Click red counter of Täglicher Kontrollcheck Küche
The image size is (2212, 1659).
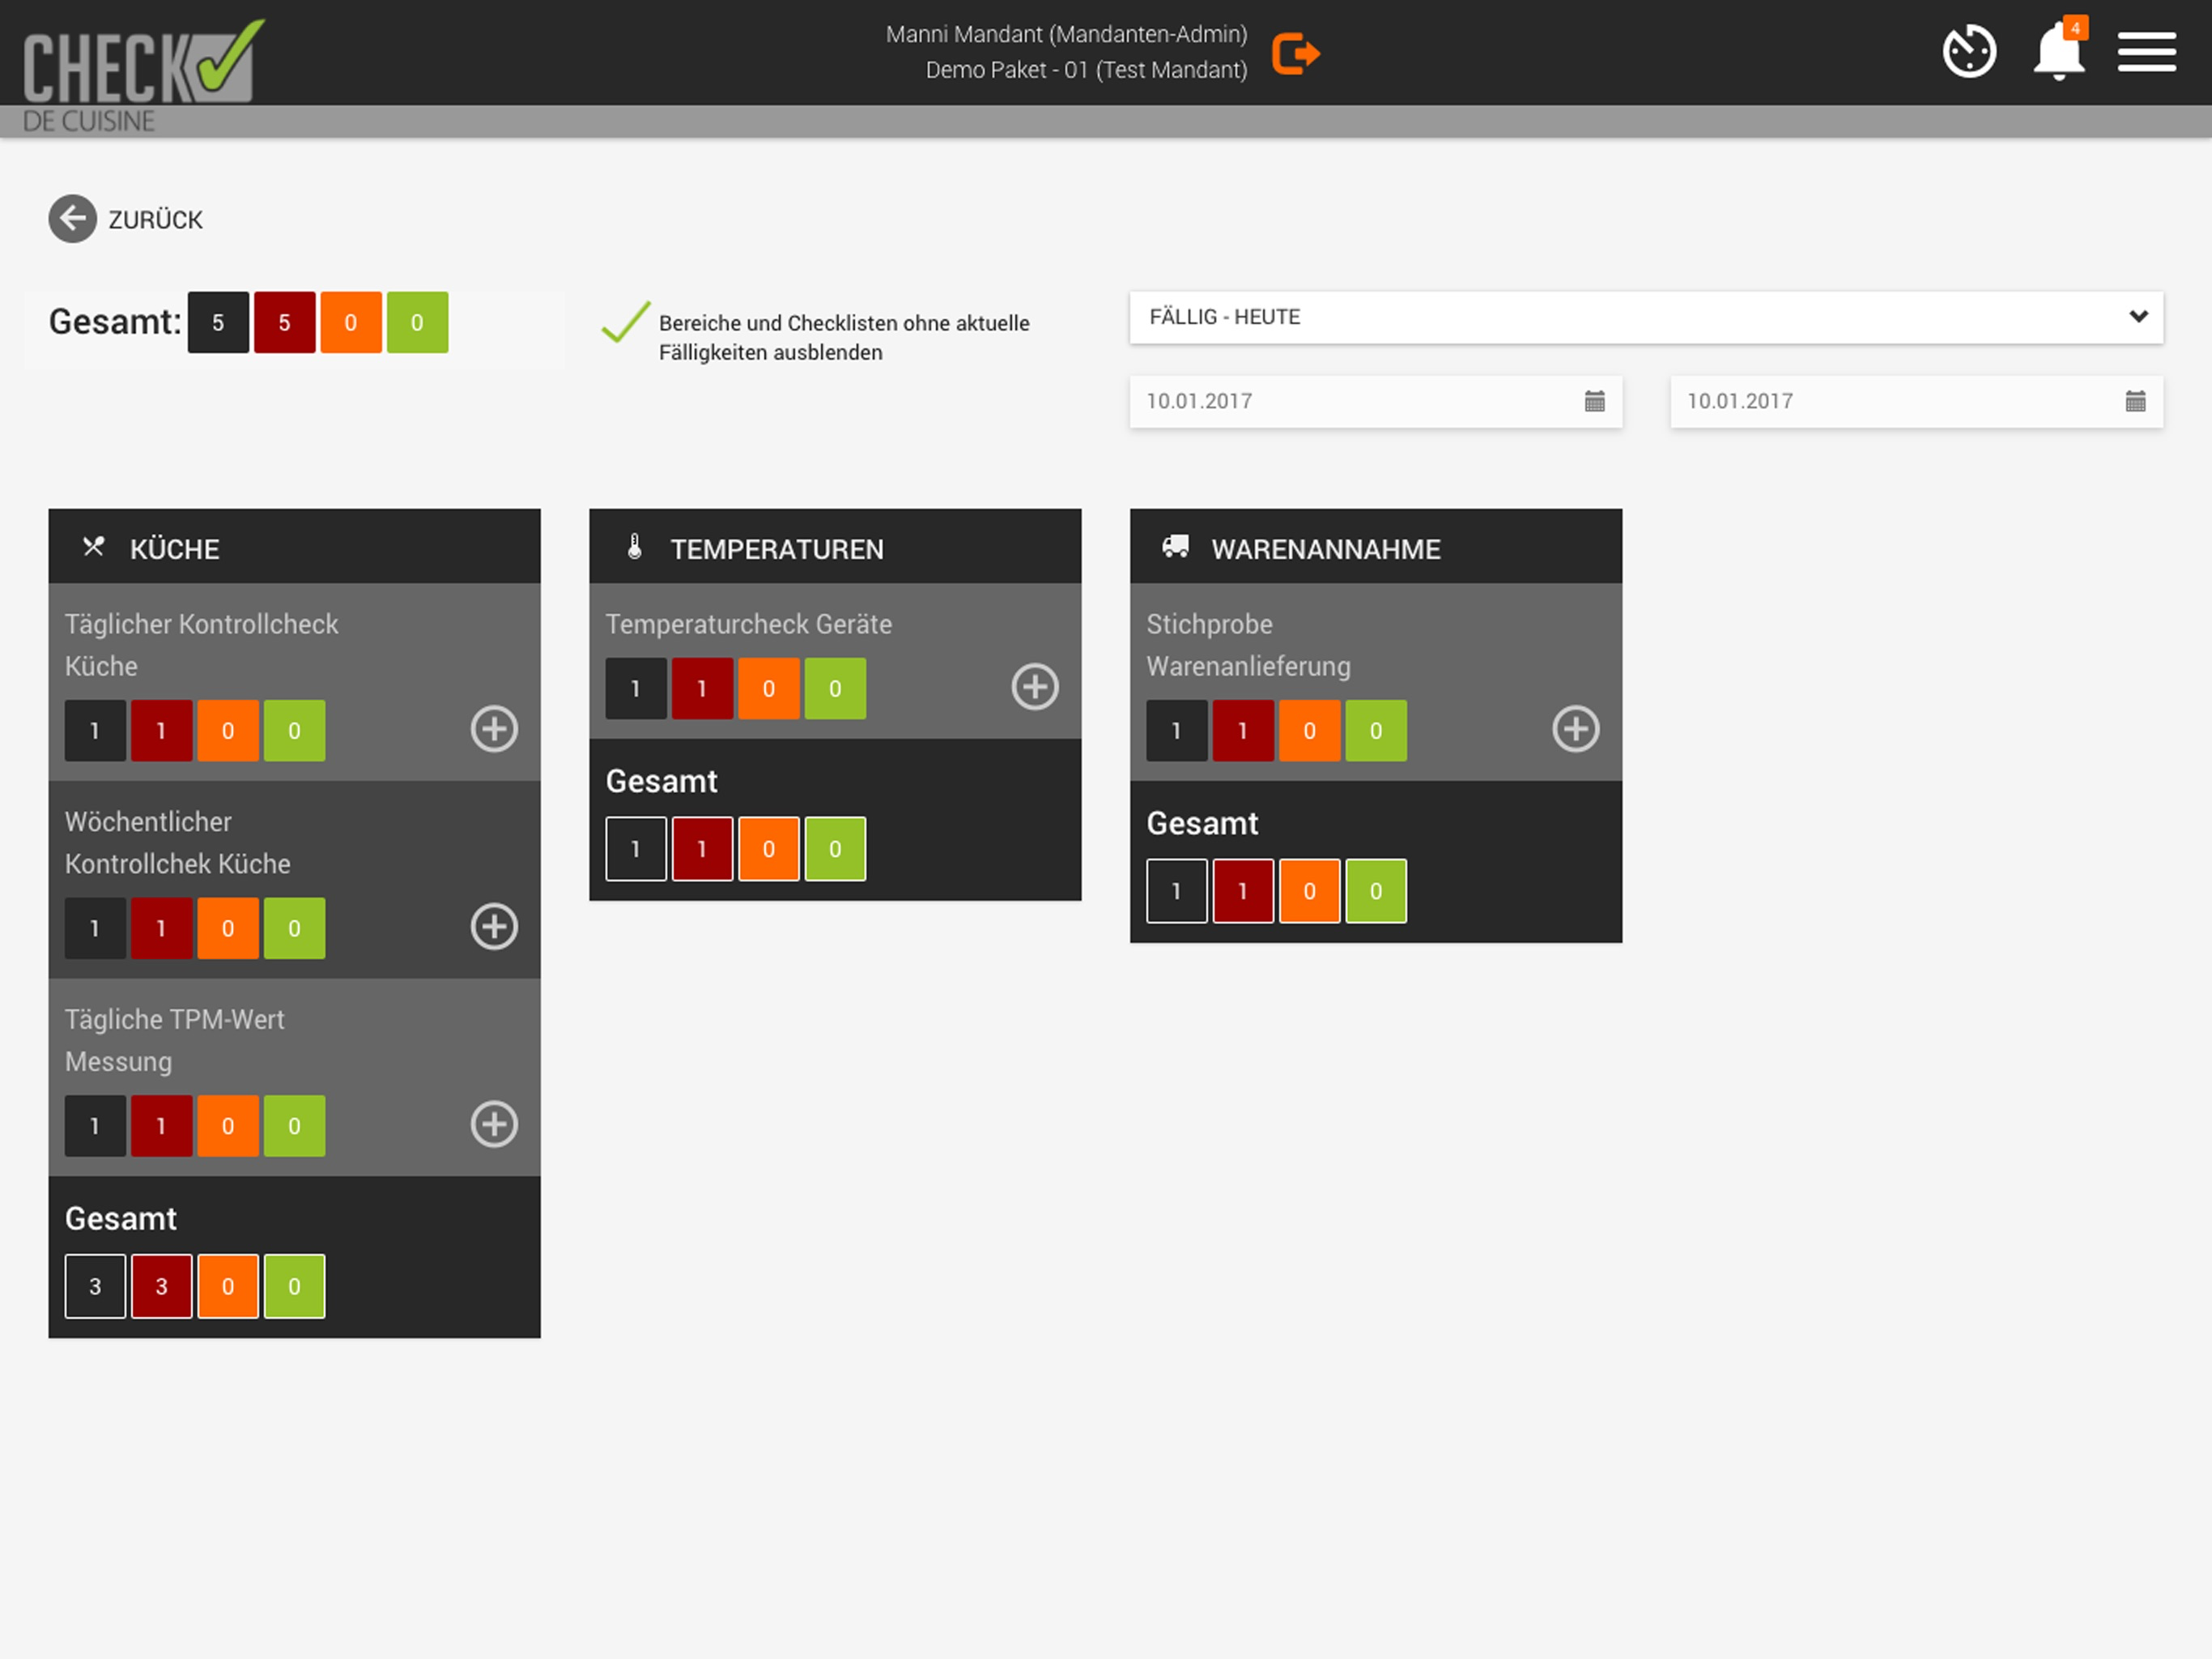coord(162,731)
